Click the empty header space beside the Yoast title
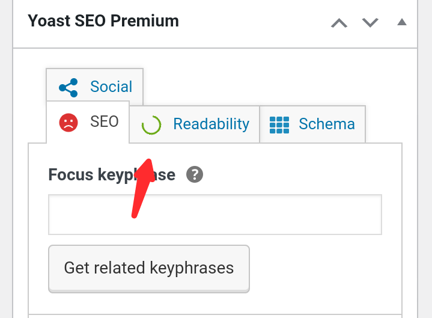 pos(252,22)
